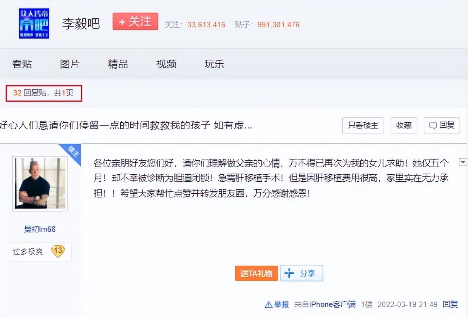Screen dimensions: 468x317
Task: Report the post via 举报 warning icon
Action: pyautogui.click(x=277, y=304)
